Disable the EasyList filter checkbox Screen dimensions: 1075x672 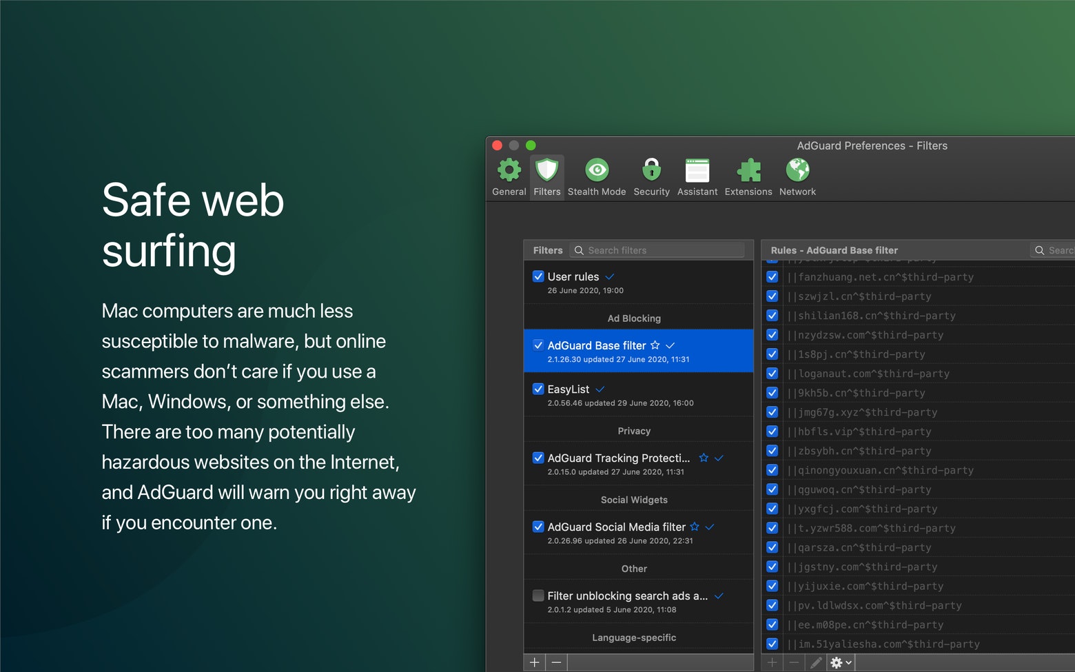tap(538, 389)
